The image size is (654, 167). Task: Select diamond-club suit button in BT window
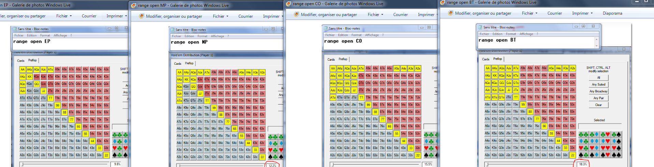(x=584, y=141)
